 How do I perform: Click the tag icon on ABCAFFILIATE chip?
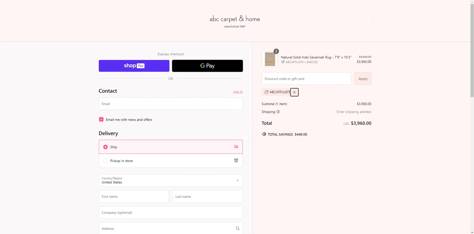point(266,92)
